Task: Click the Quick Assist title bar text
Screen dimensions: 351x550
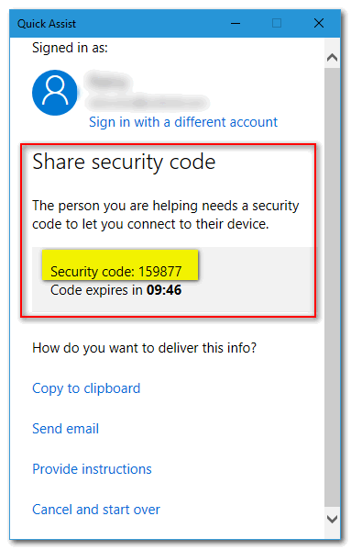Action: [47, 24]
